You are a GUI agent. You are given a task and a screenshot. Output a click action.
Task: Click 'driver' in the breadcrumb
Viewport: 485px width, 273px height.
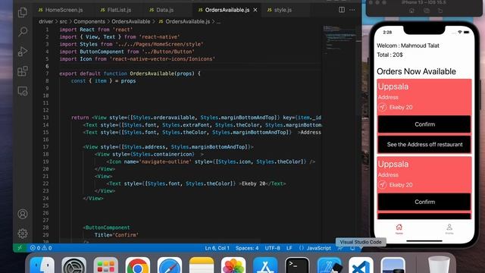(45, 21)
